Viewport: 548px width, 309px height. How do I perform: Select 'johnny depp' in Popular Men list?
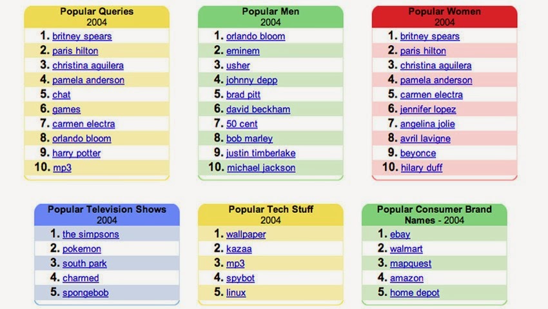[253, 81]
